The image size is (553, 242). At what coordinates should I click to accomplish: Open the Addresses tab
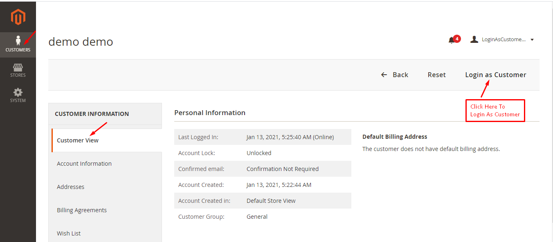71,187
